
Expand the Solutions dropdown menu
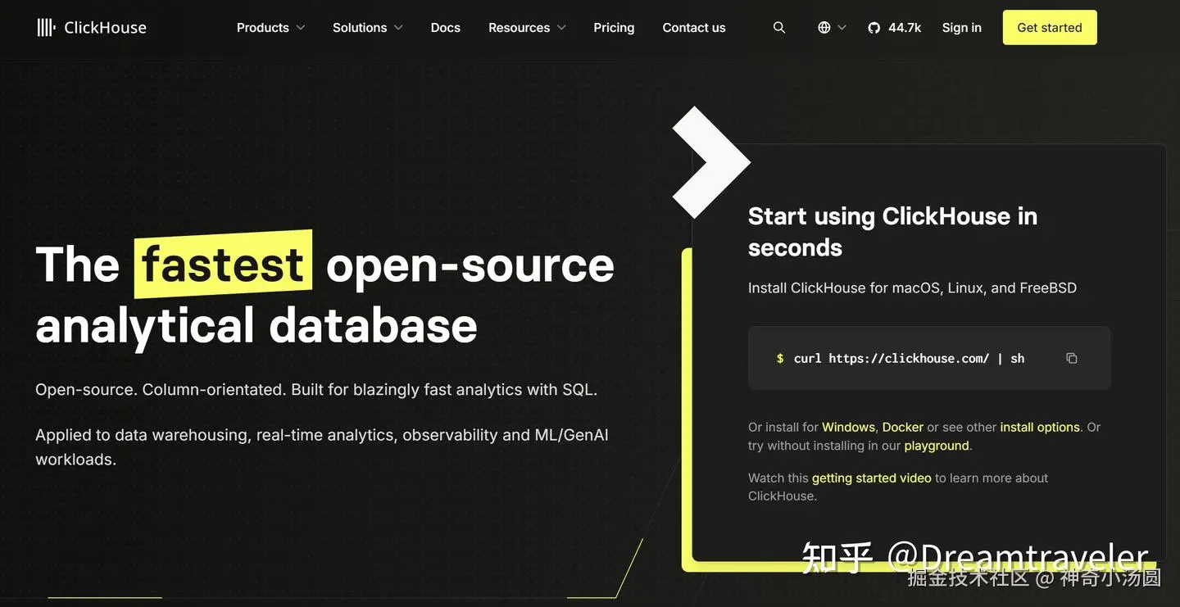368,28
